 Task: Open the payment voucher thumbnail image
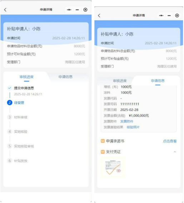[113, 167]
